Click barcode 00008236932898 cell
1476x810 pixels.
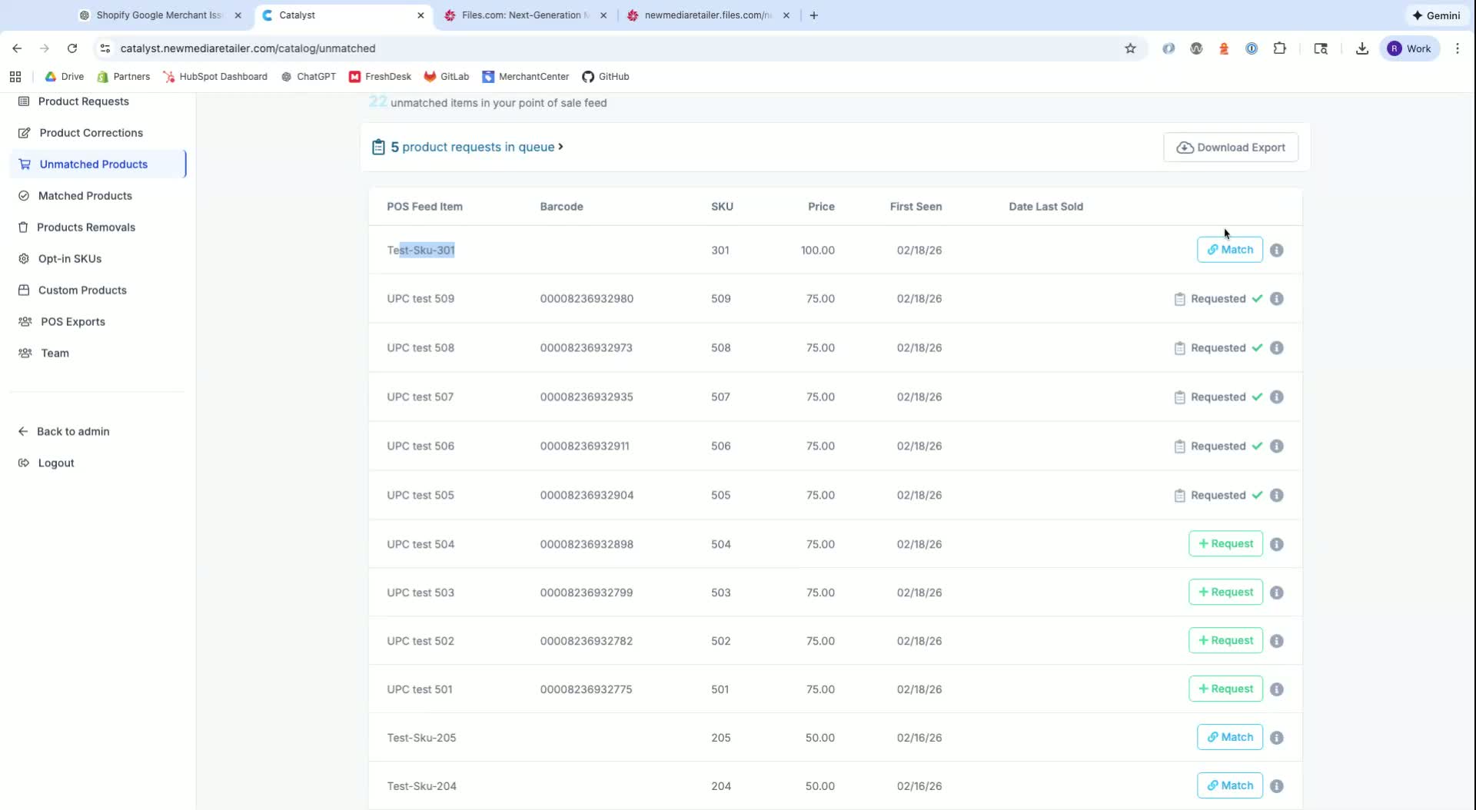[587, 544]
